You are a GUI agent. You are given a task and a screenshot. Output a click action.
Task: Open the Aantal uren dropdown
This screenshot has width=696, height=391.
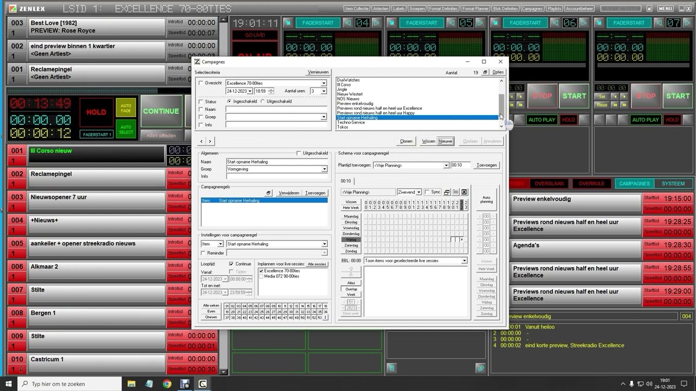pos(324,91)
